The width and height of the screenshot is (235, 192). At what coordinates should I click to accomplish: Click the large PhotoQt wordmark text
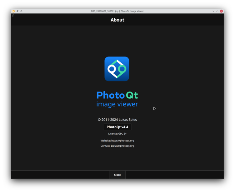117,95
